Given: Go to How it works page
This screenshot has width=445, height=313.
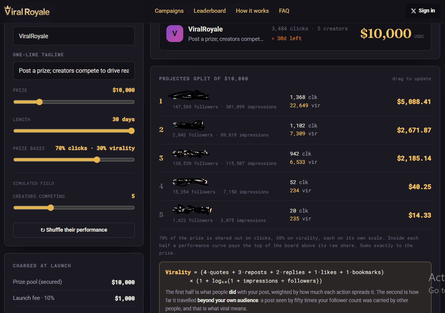Looking at the screenshot, I should point(252,11).
